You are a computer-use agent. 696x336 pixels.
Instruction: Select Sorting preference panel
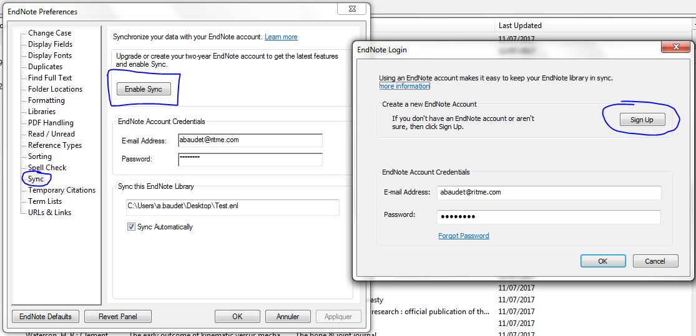tap(39, 156)
